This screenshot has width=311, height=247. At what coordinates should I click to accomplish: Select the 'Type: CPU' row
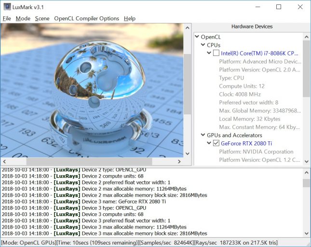tap(231, 78)
